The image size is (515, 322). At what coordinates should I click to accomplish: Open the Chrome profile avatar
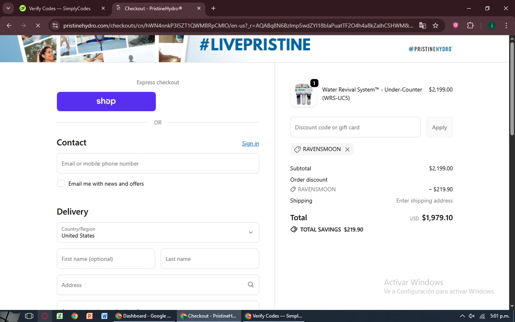point(492,25)
